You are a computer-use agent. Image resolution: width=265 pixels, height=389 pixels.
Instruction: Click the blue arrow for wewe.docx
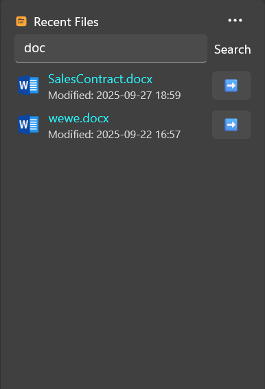[231, 125]
